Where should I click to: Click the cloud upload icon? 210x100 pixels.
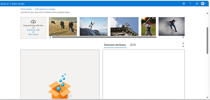[33, 22]
